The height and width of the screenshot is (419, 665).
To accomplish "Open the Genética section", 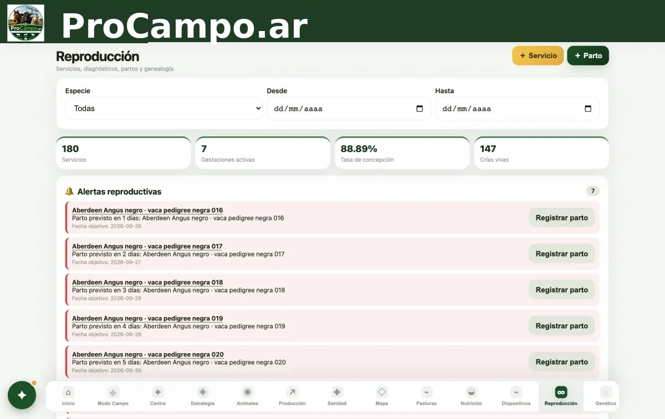I will (x=606, y=396).
